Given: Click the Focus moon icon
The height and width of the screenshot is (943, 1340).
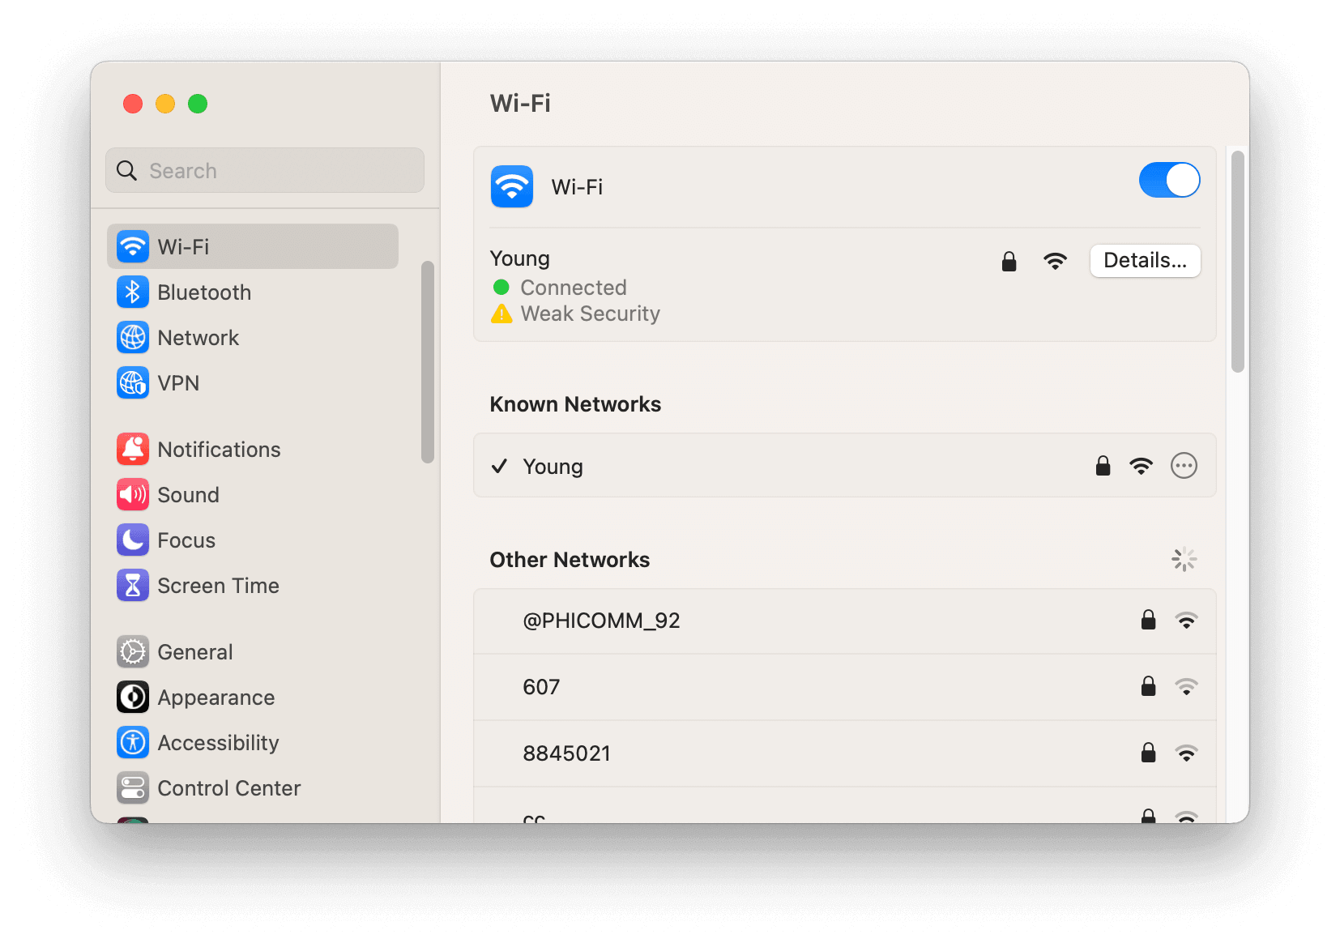Looking at the screenshot, I should [133, 540].
